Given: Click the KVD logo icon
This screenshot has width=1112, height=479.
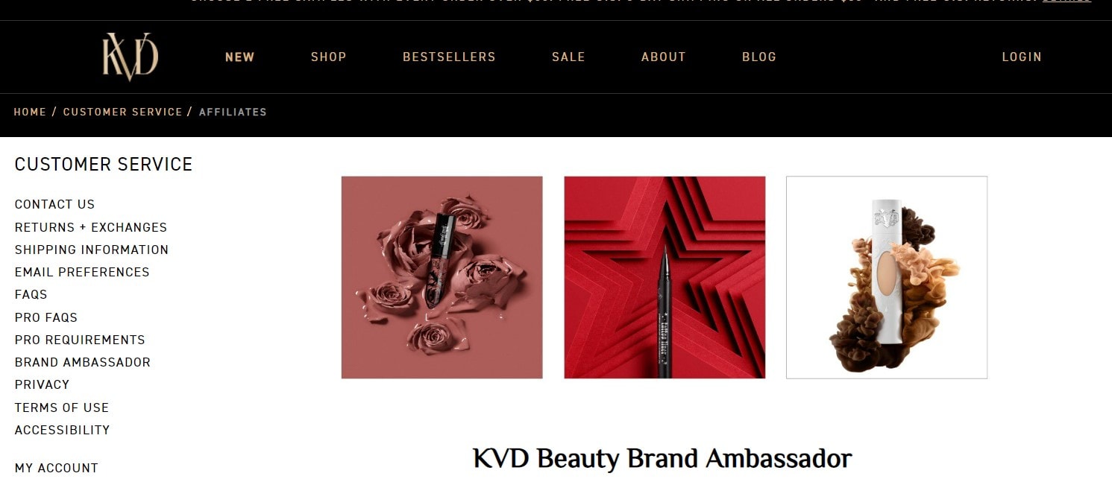Looking at the screenshot, I should (x=131, y=57).
